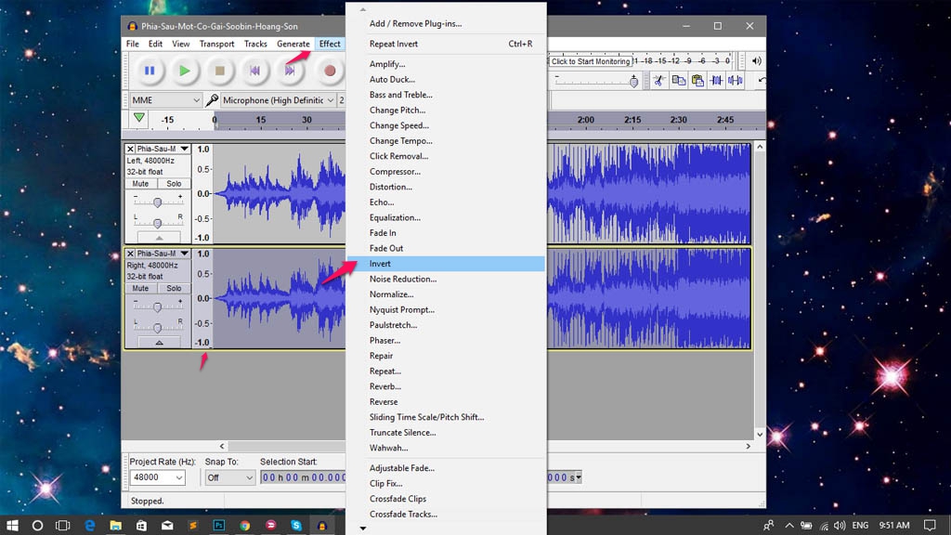Select Invert from the Effect menu

(x=380, y=264)
